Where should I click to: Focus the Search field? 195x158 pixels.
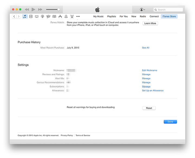coord(168,10)
